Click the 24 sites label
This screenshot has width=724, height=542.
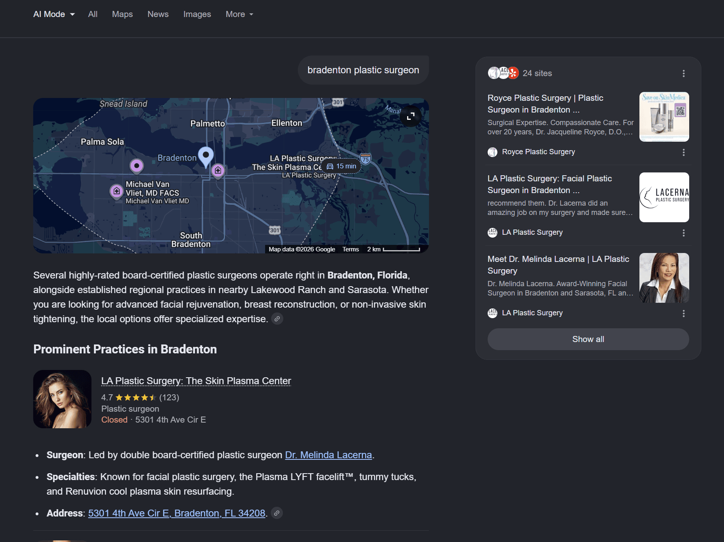click(537, 73)
